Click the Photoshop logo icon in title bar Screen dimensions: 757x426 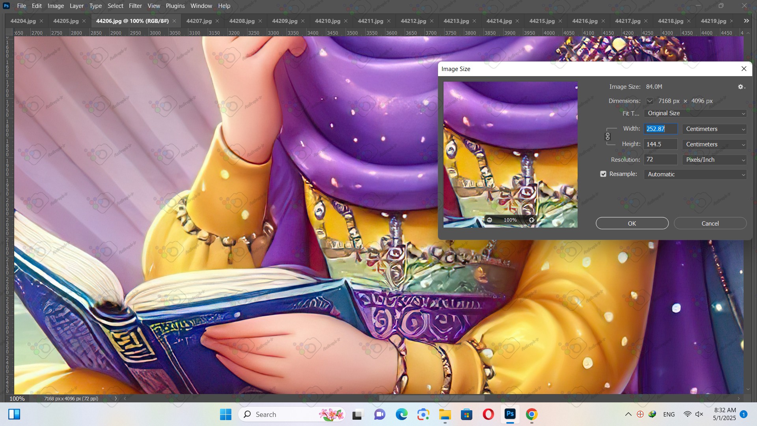coord(6,6)
